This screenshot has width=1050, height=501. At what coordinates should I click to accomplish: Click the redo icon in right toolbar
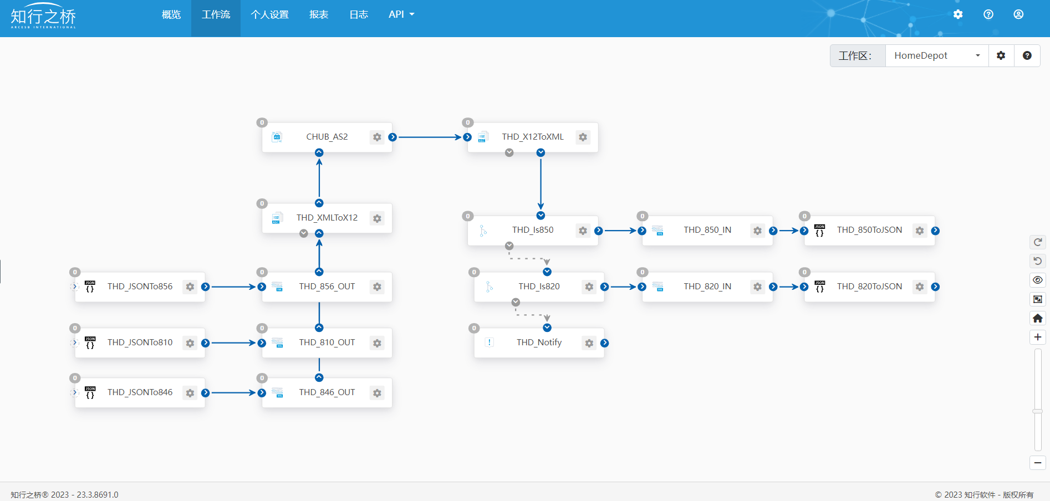[1038, 242]
